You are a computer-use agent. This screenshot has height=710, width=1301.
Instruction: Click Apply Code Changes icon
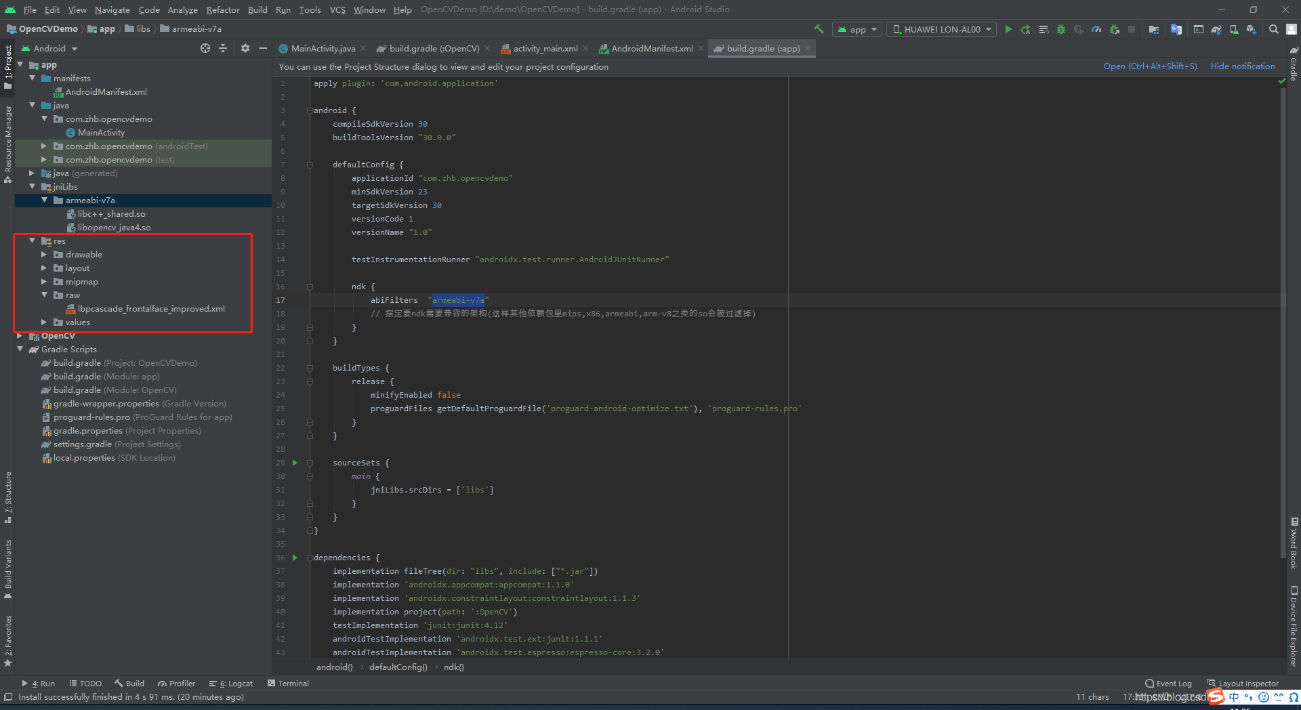(1044, 29)
